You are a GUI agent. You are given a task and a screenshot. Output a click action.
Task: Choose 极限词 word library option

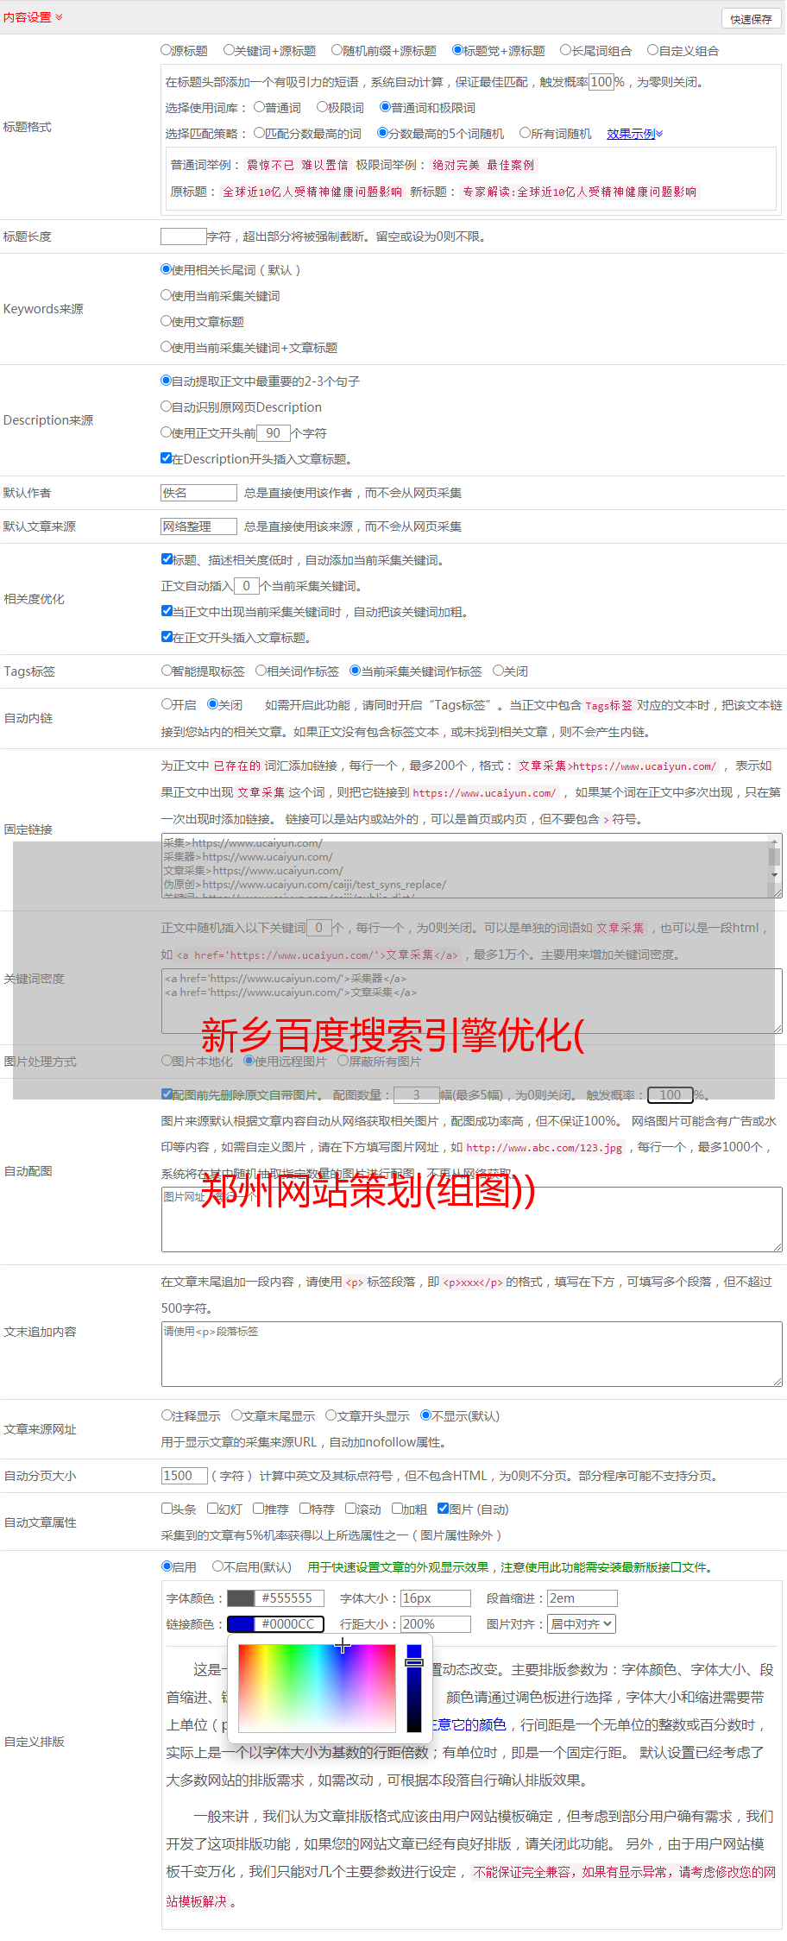click(x=322, y=107)
